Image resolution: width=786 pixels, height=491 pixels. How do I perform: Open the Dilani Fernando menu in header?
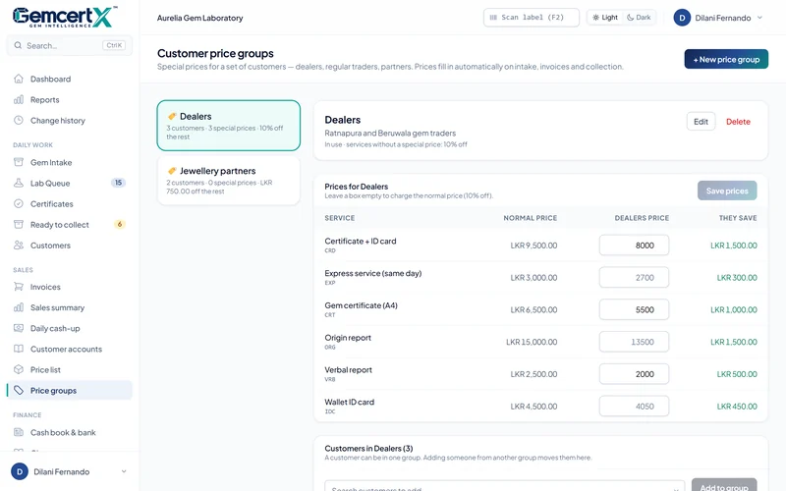tap(718, 18)
